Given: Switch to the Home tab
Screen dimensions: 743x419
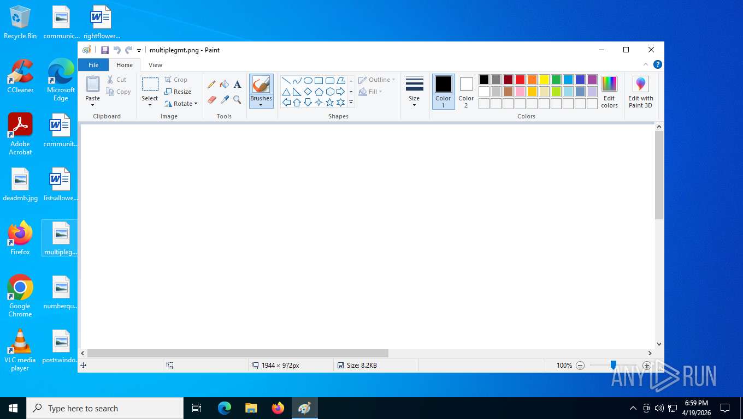Looking at the screenshot, I should pos(125,65).
